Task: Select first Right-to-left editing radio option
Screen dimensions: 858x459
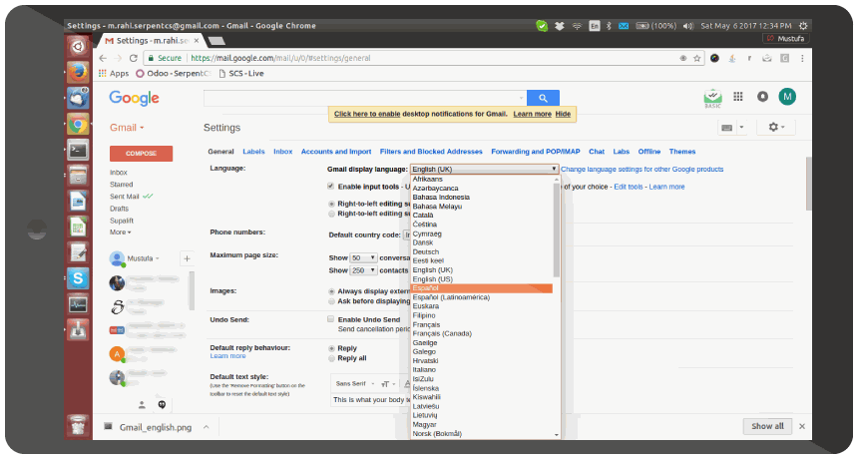Action: pos(331,204)
